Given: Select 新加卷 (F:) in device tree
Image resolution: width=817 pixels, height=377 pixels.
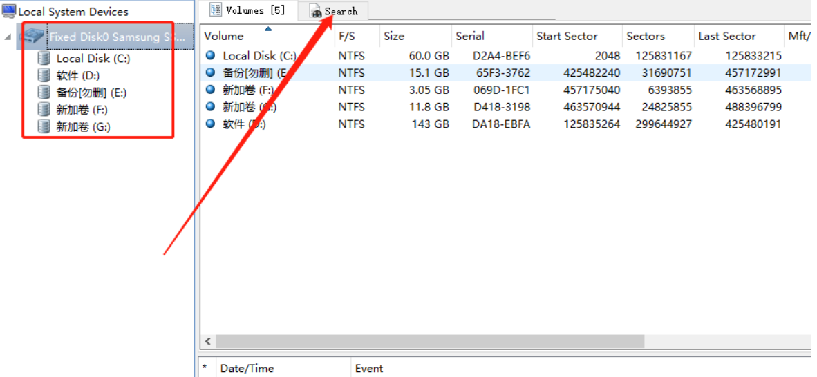Looking at the screenshot, I should pos(82,110).
